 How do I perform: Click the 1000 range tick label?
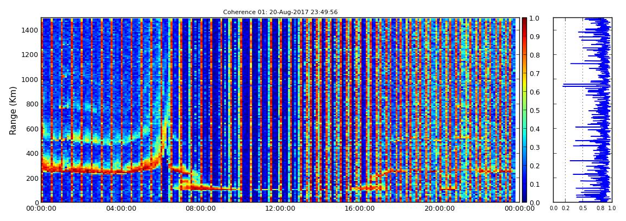tap(29, 79)
